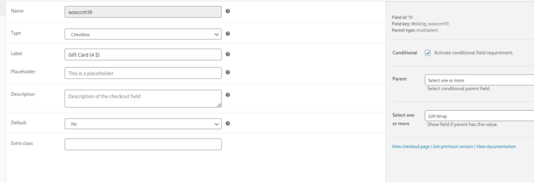
Task: Open the Type dropdown showing Checkbox
Action: 143,34
